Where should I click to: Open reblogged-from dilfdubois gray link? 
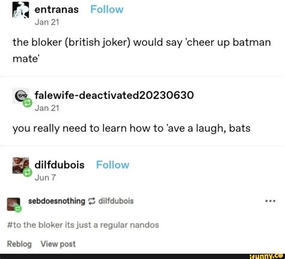pos(116,201)
